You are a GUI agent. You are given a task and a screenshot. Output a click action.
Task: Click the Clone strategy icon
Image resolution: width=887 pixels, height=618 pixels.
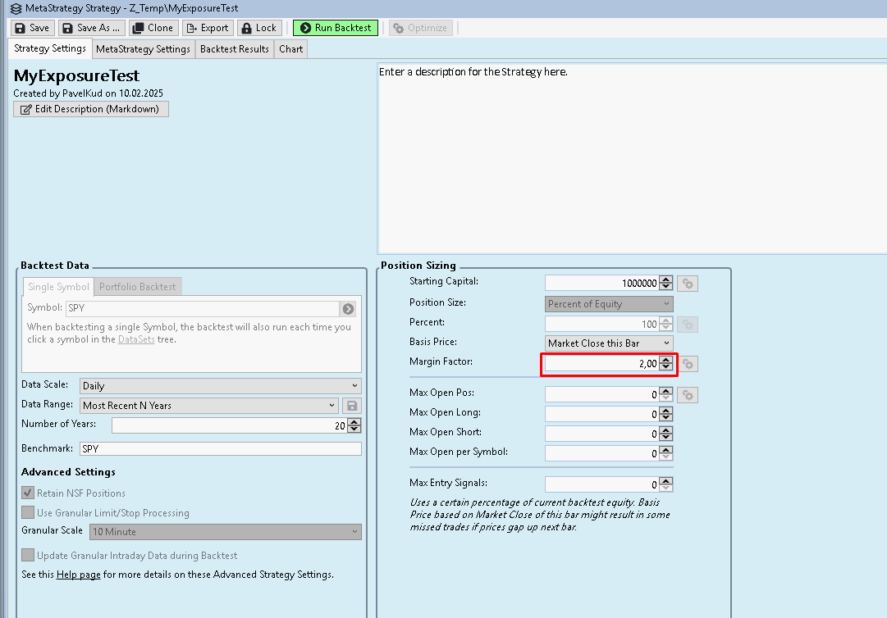[138, 28]
